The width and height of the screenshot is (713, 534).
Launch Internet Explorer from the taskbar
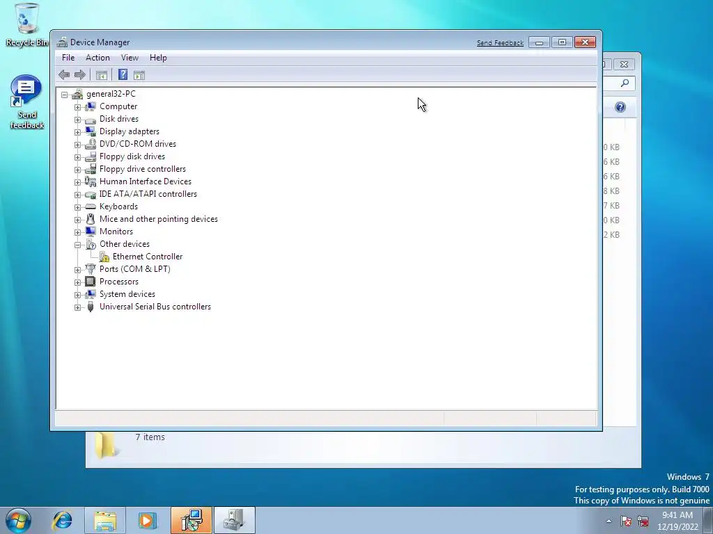coord(62,520)
